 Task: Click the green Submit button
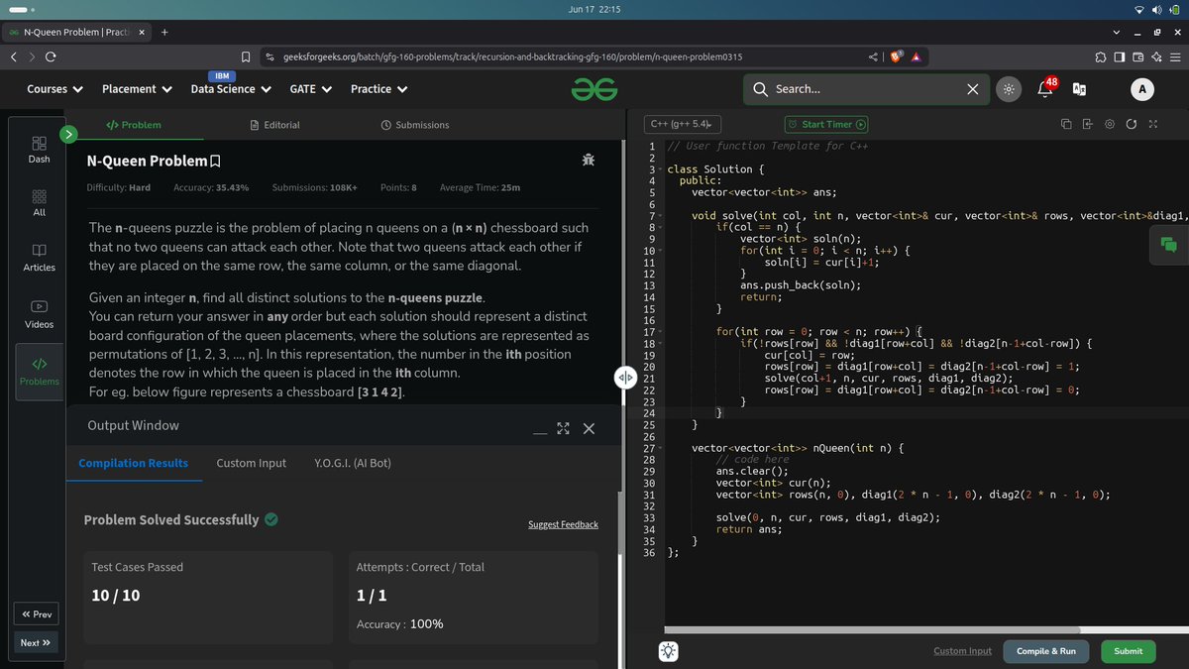[1128, 651]
